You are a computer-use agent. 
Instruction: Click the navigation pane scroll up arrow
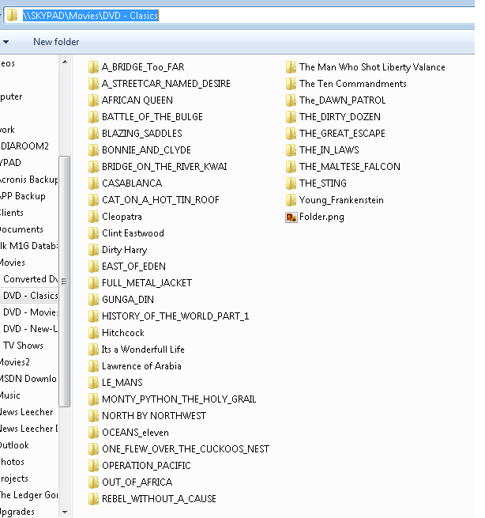[65, 62]
